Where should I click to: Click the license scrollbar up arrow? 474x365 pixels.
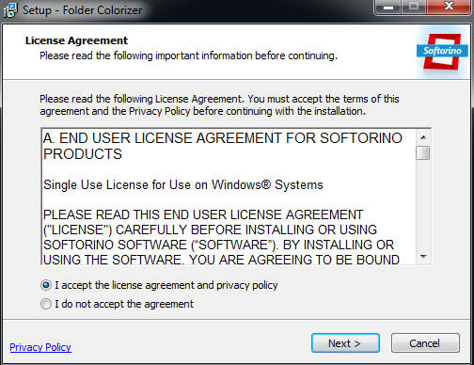click(423, 137)
